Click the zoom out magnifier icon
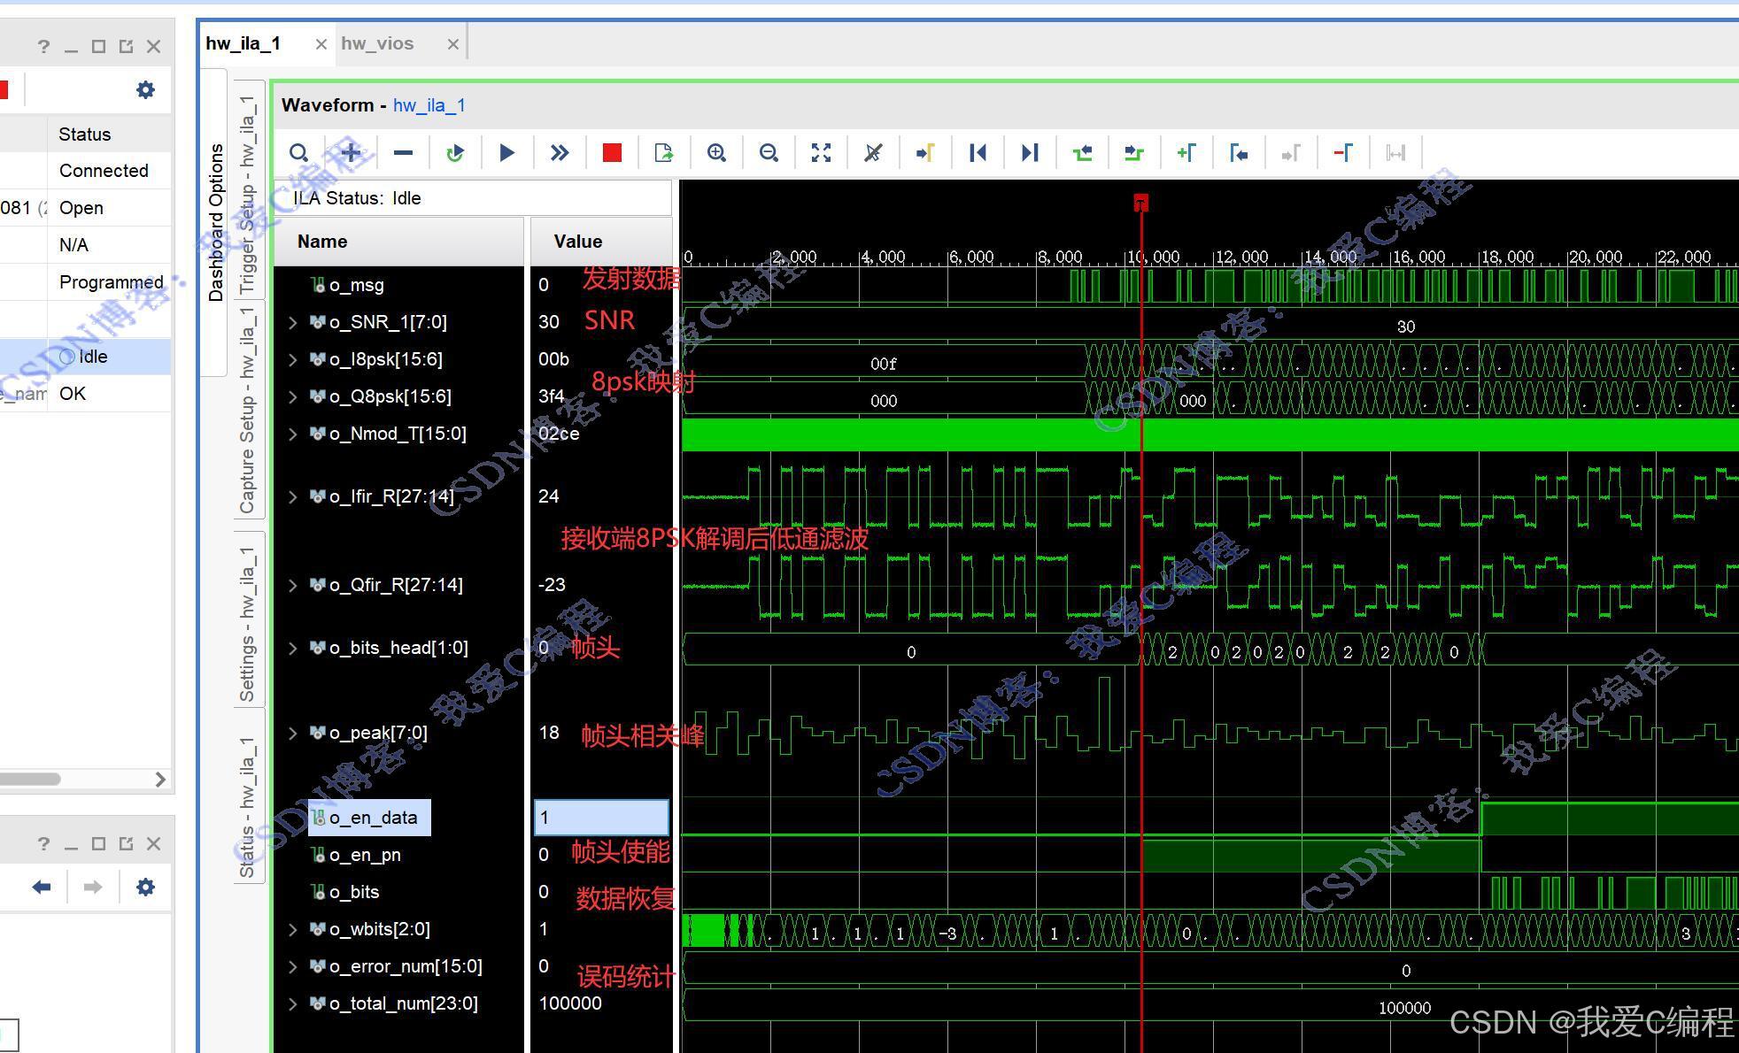The width and height of the screenshot is (1739, 1053). 769,153
